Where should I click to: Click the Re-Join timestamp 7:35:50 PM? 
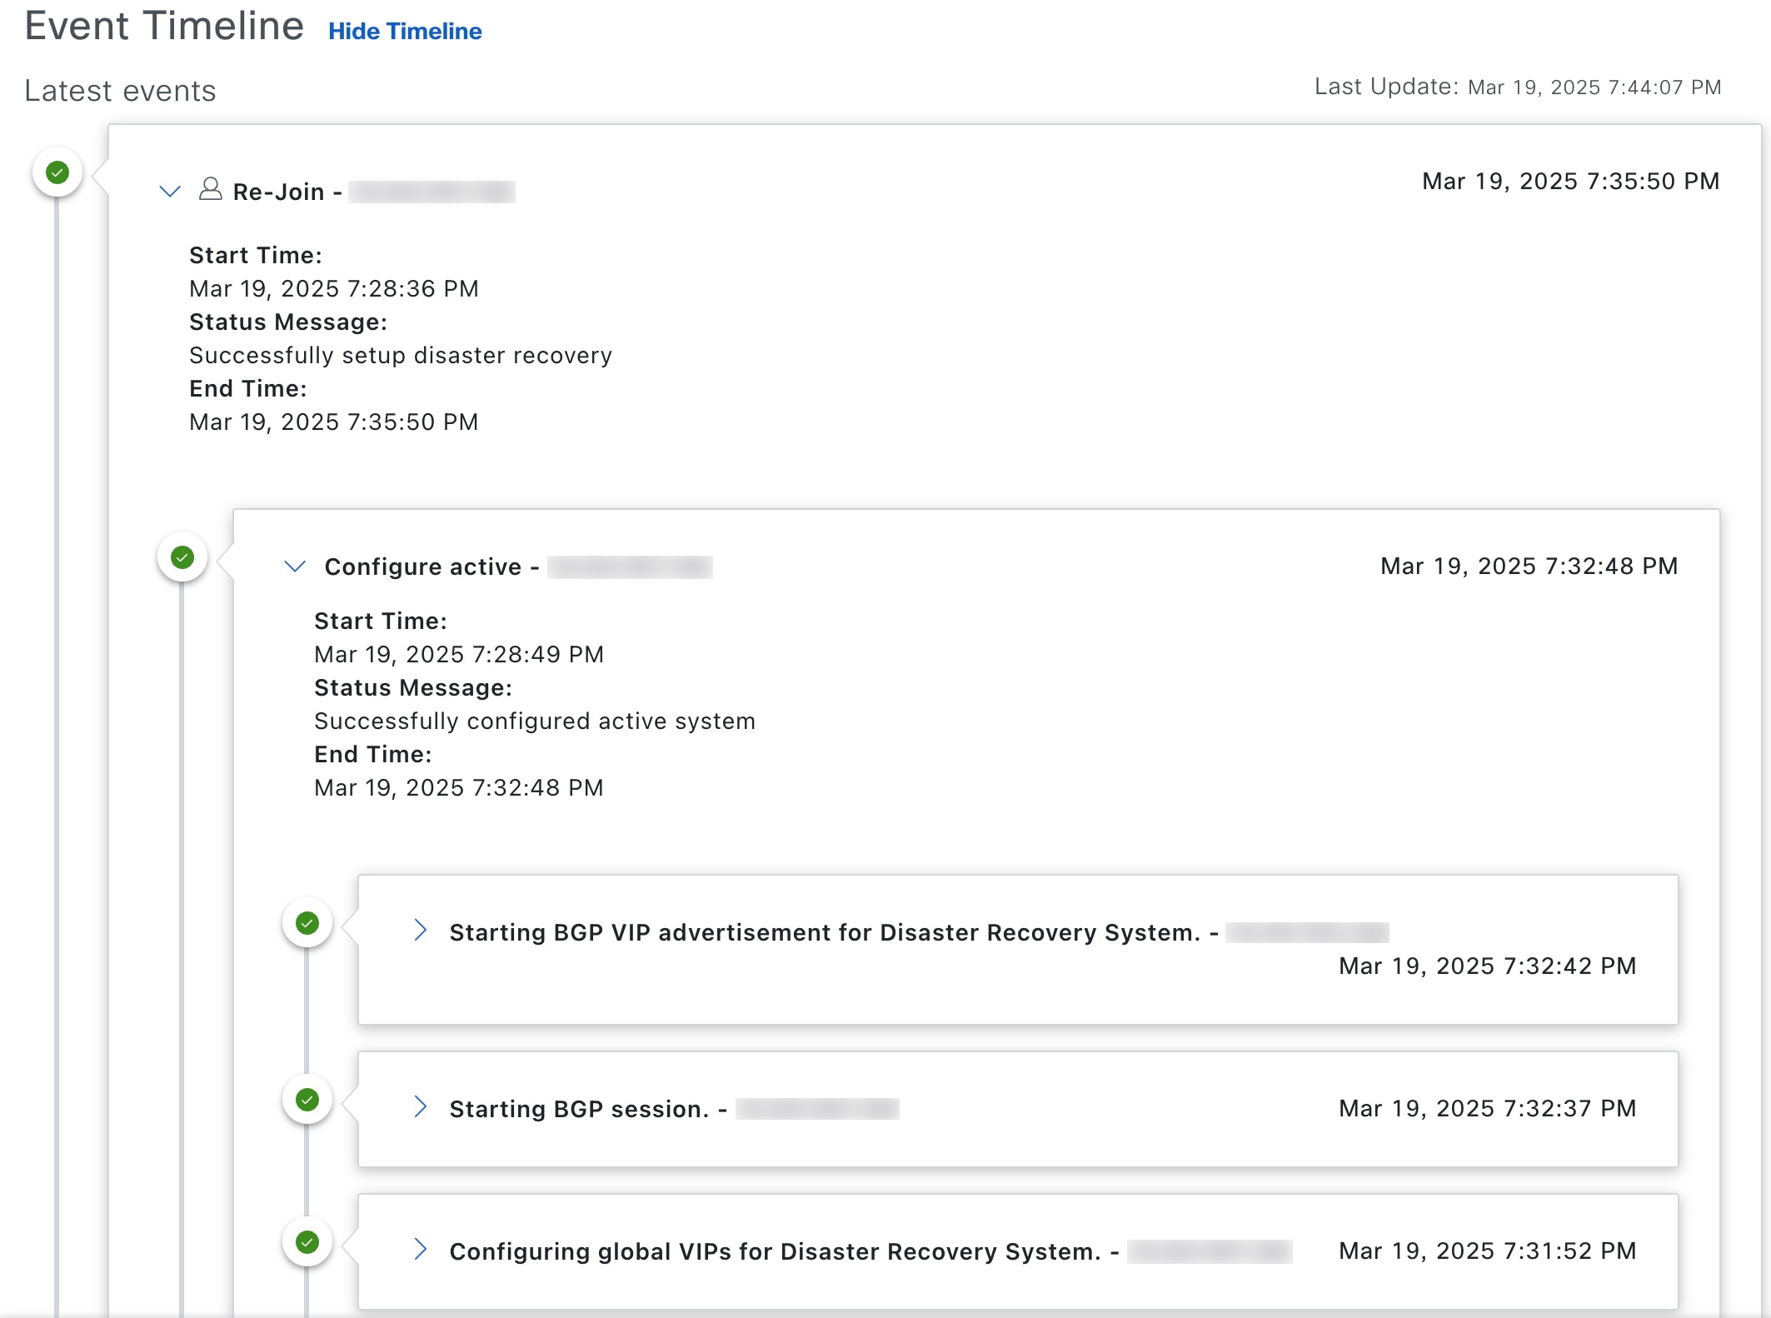click(1570, 182)
